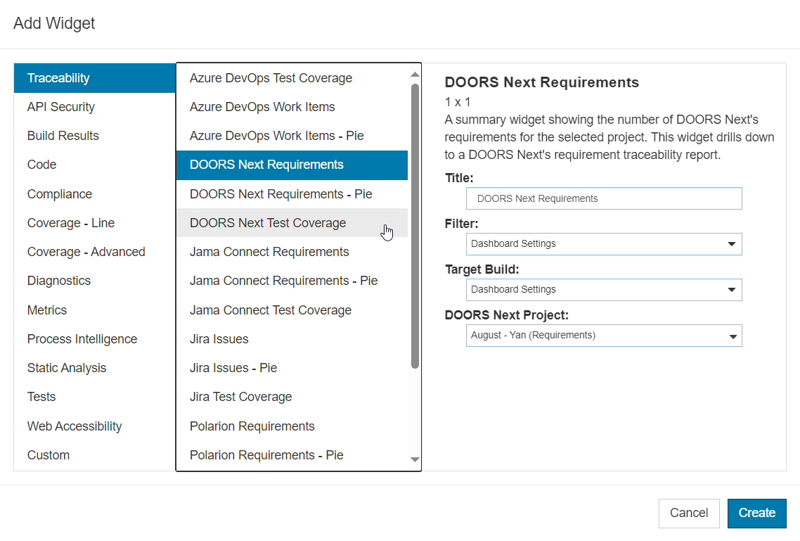Choose Polarion Requirements - Pie widget
The image size is (800, 541).
(292, 454)
